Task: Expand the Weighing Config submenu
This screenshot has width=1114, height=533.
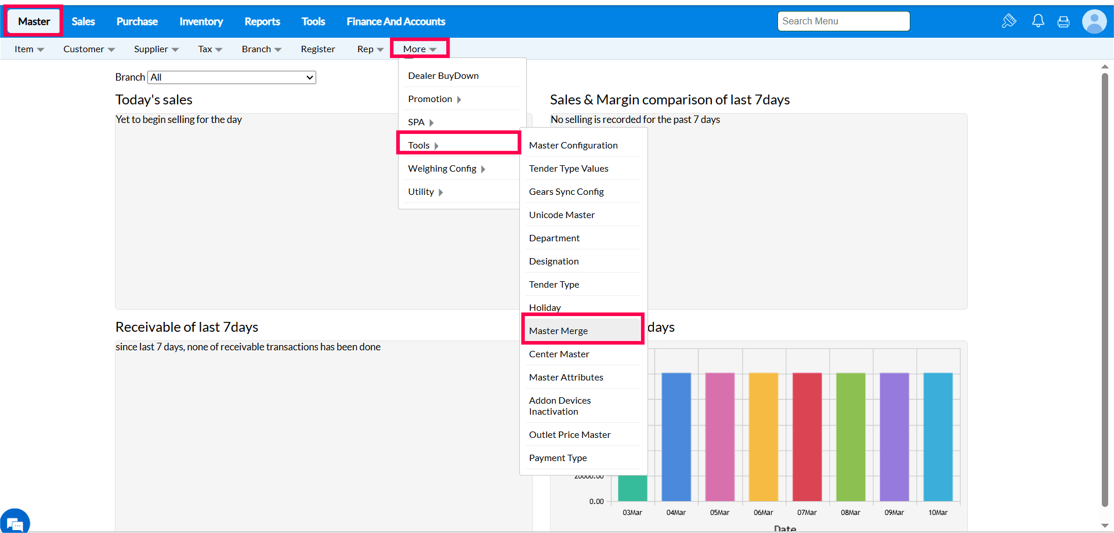Action: [x=446, y=169]
